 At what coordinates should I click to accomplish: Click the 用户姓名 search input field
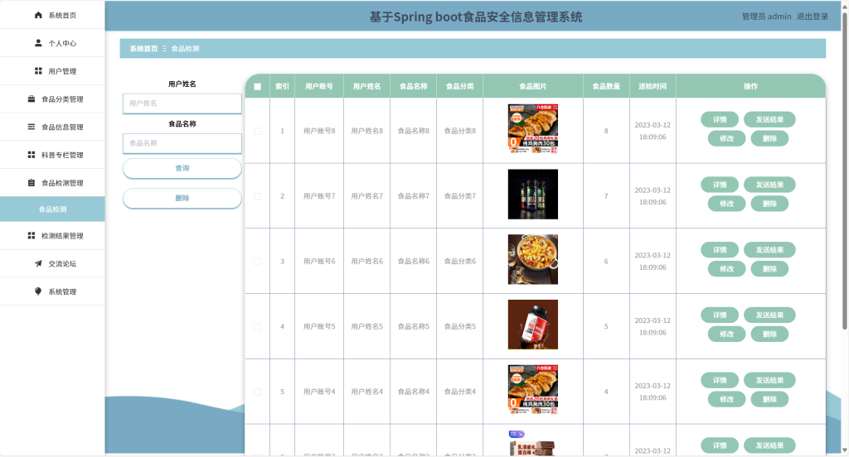tap(182, 103)
